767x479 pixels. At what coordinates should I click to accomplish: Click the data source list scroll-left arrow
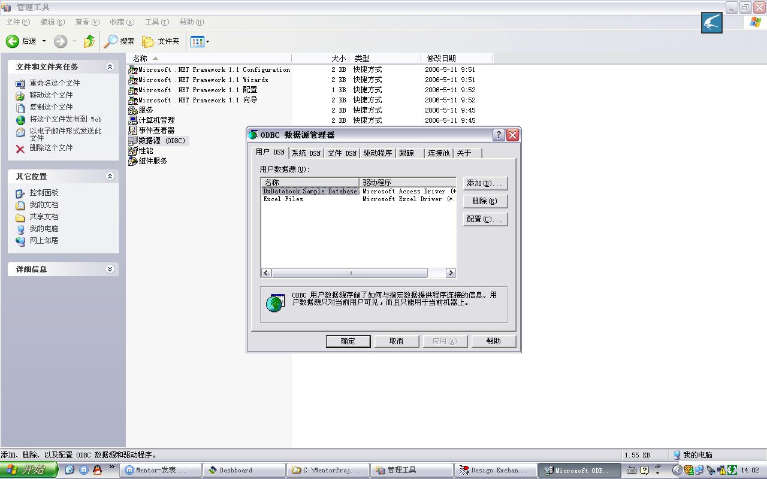[x=267, y=273]
